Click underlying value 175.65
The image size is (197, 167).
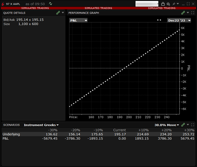pyautogui.click(x=97, y=134)
